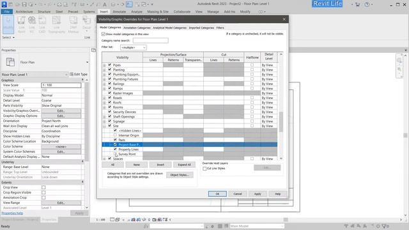Click the DWF Markup ribbon icon

(73, 24)
